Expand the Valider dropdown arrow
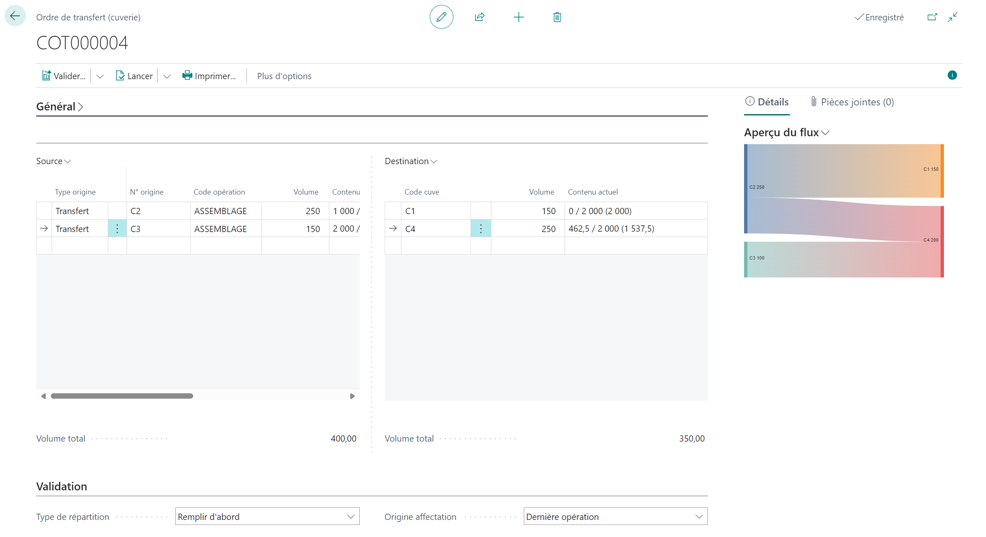Viewport: 986px width, 537px height. tap(100, 76)
